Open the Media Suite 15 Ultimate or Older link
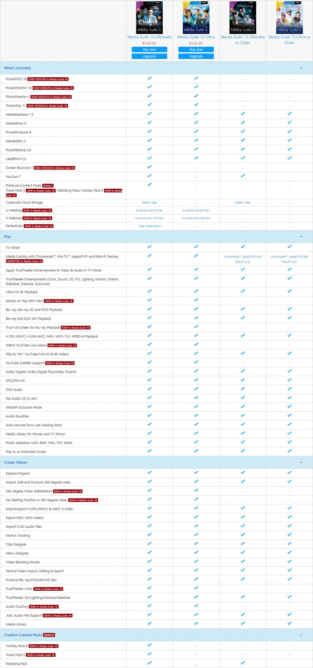 pyautogui.click(x=243, y=40)
